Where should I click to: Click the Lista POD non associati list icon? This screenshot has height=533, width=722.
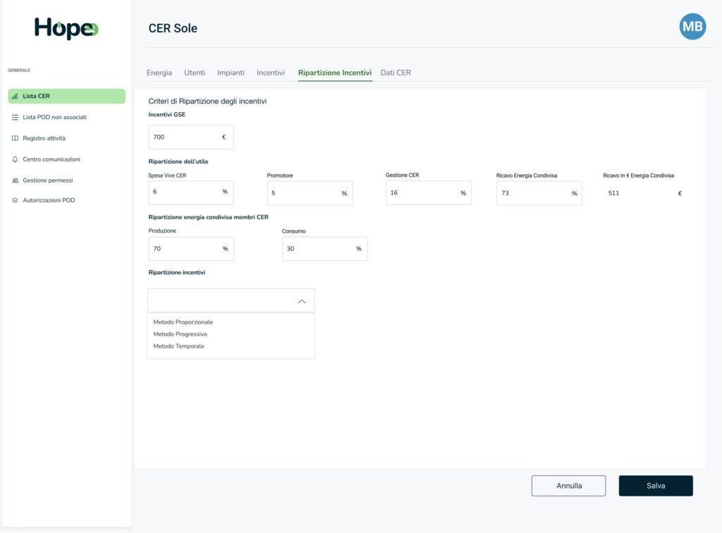[x=15, y=117]
